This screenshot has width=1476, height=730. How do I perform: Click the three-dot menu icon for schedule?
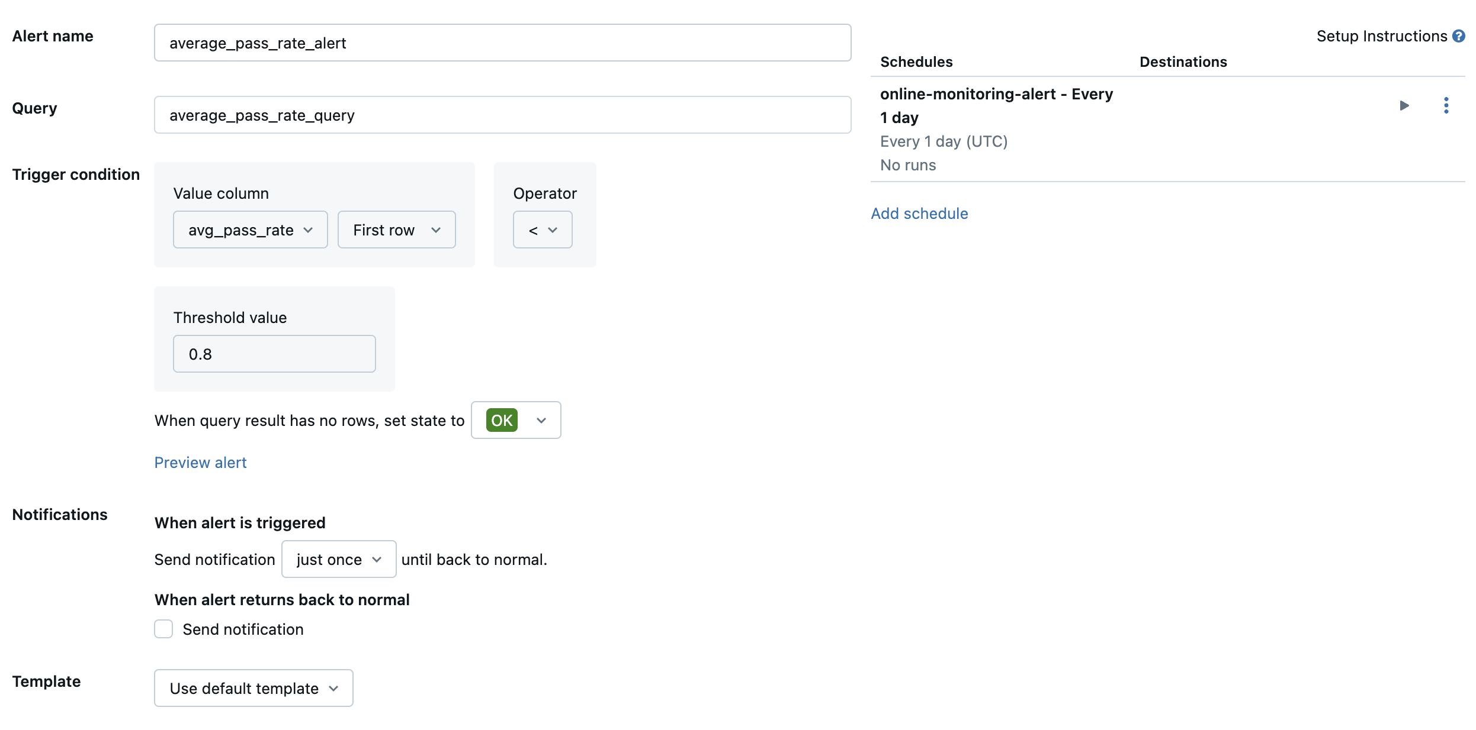point(1450,105)
